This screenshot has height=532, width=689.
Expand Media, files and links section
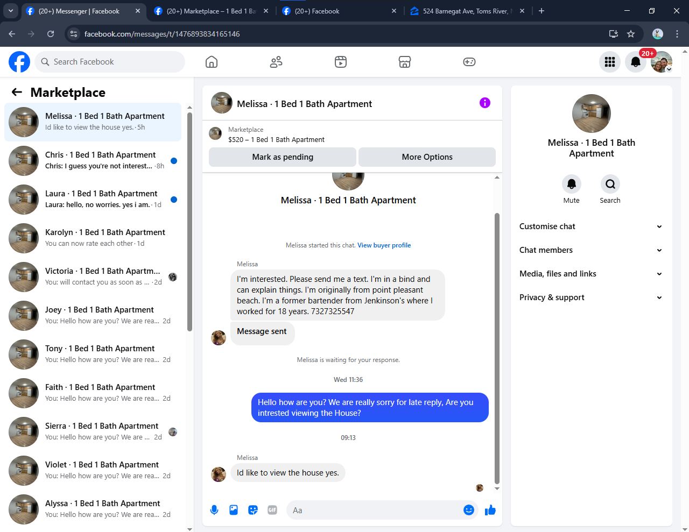point(591,274)
